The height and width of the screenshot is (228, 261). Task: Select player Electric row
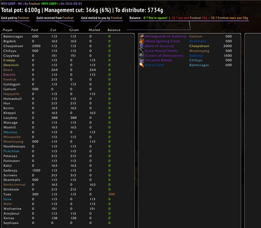pyautogui.click(x=68, y=75)
